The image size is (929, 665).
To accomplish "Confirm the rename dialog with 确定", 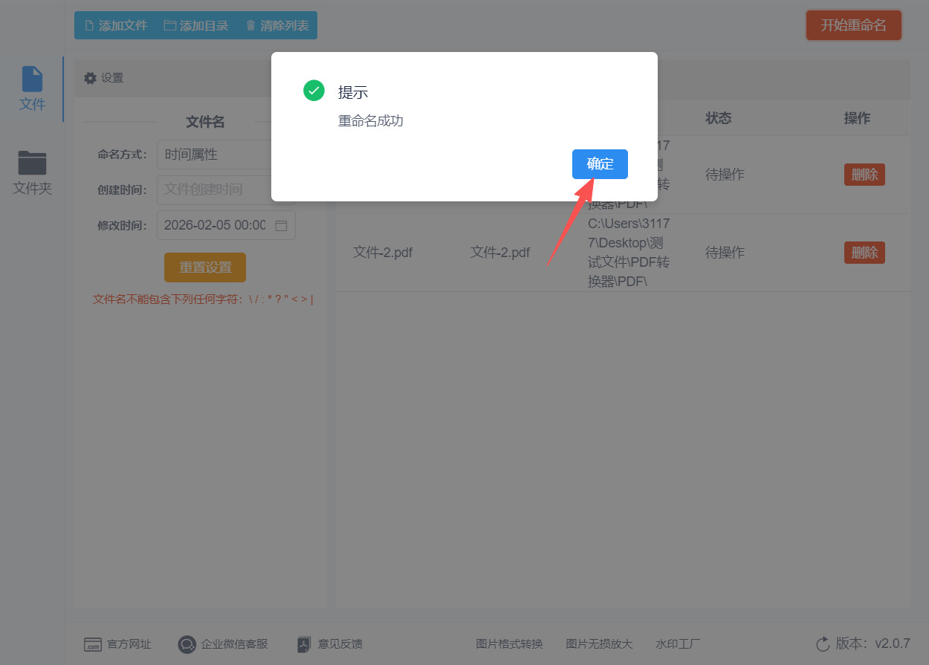I will [600, 164].
